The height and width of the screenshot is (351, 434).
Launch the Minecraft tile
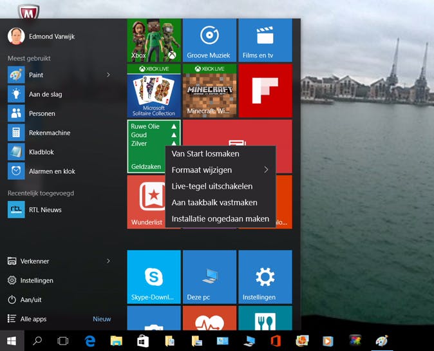[209, 90]
